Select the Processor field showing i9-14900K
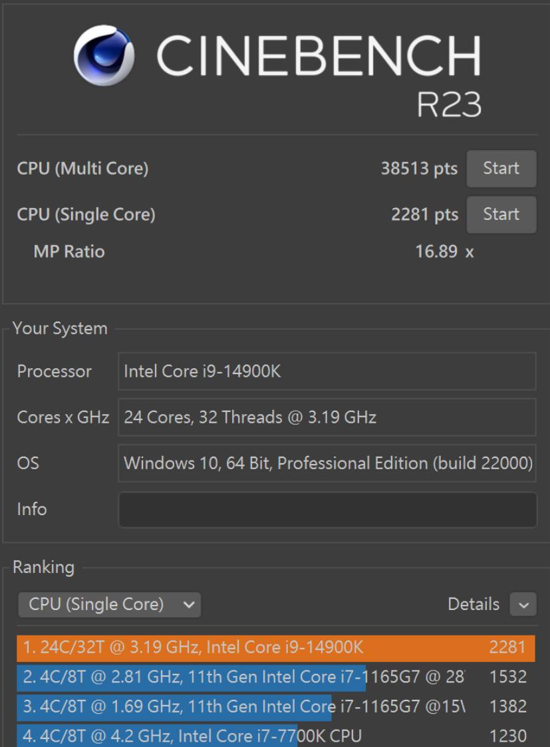This screenshot has width=550, height=747. pyautogui.click(x=326, y=372)
